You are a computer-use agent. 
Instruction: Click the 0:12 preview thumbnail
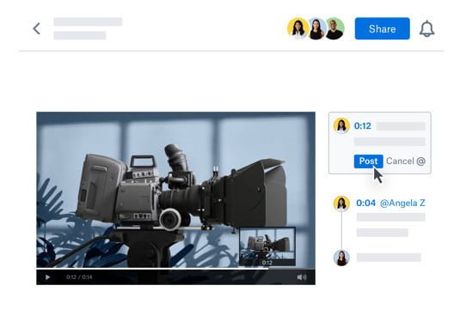(267, 246)
